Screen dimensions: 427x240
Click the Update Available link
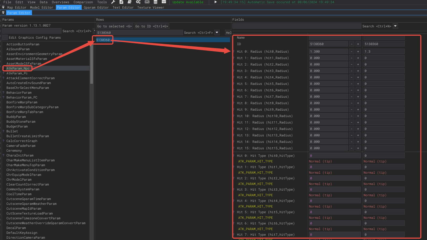[188, 2]
